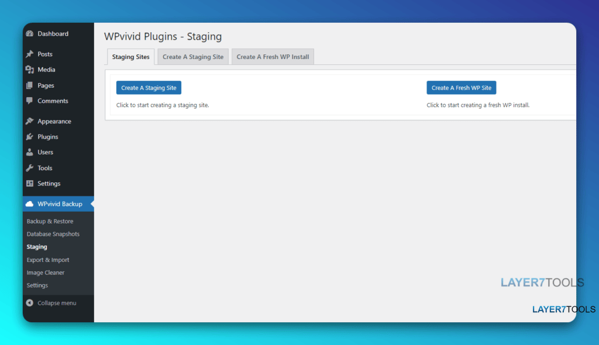Open the Appearance menu

tap(54, 121)
